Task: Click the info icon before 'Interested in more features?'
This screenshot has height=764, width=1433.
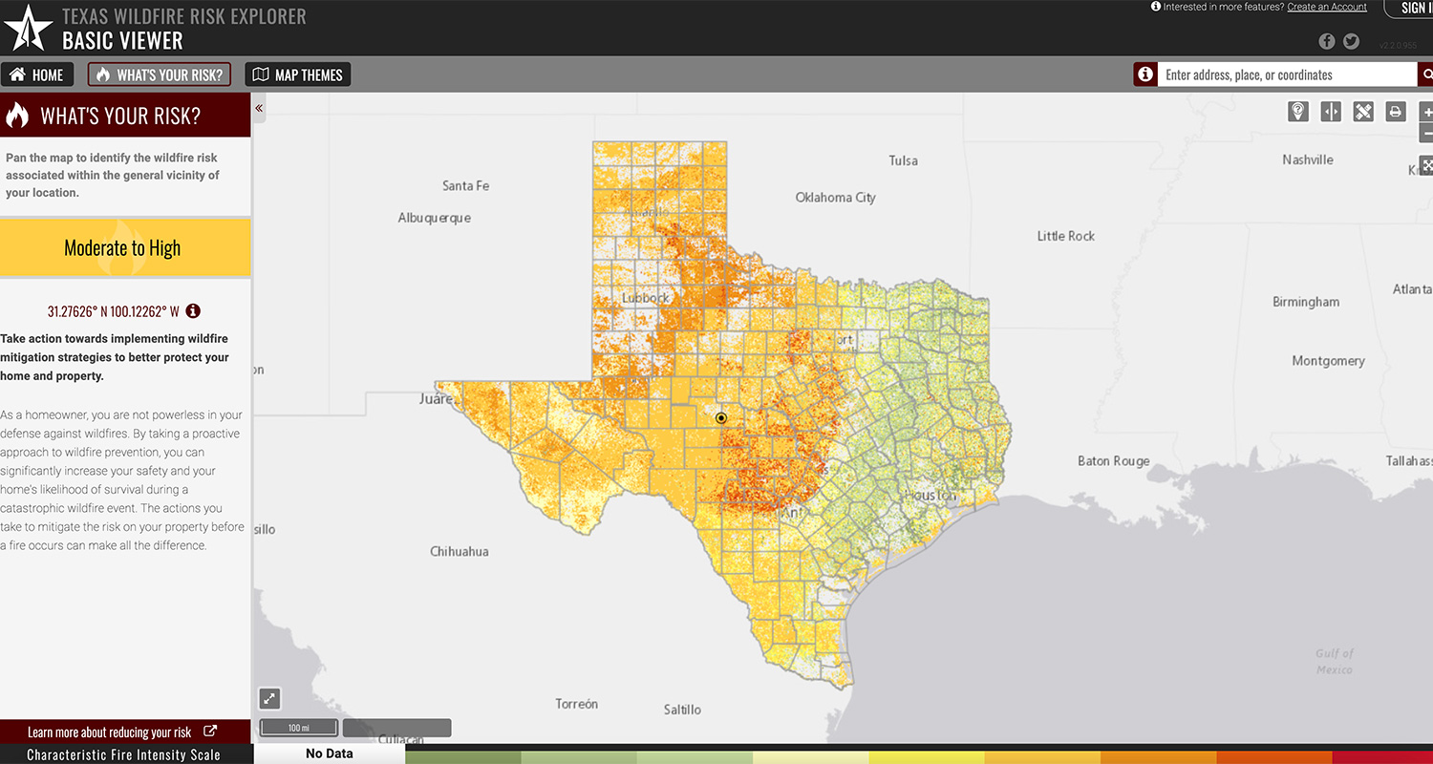Action: [1156, 7]
